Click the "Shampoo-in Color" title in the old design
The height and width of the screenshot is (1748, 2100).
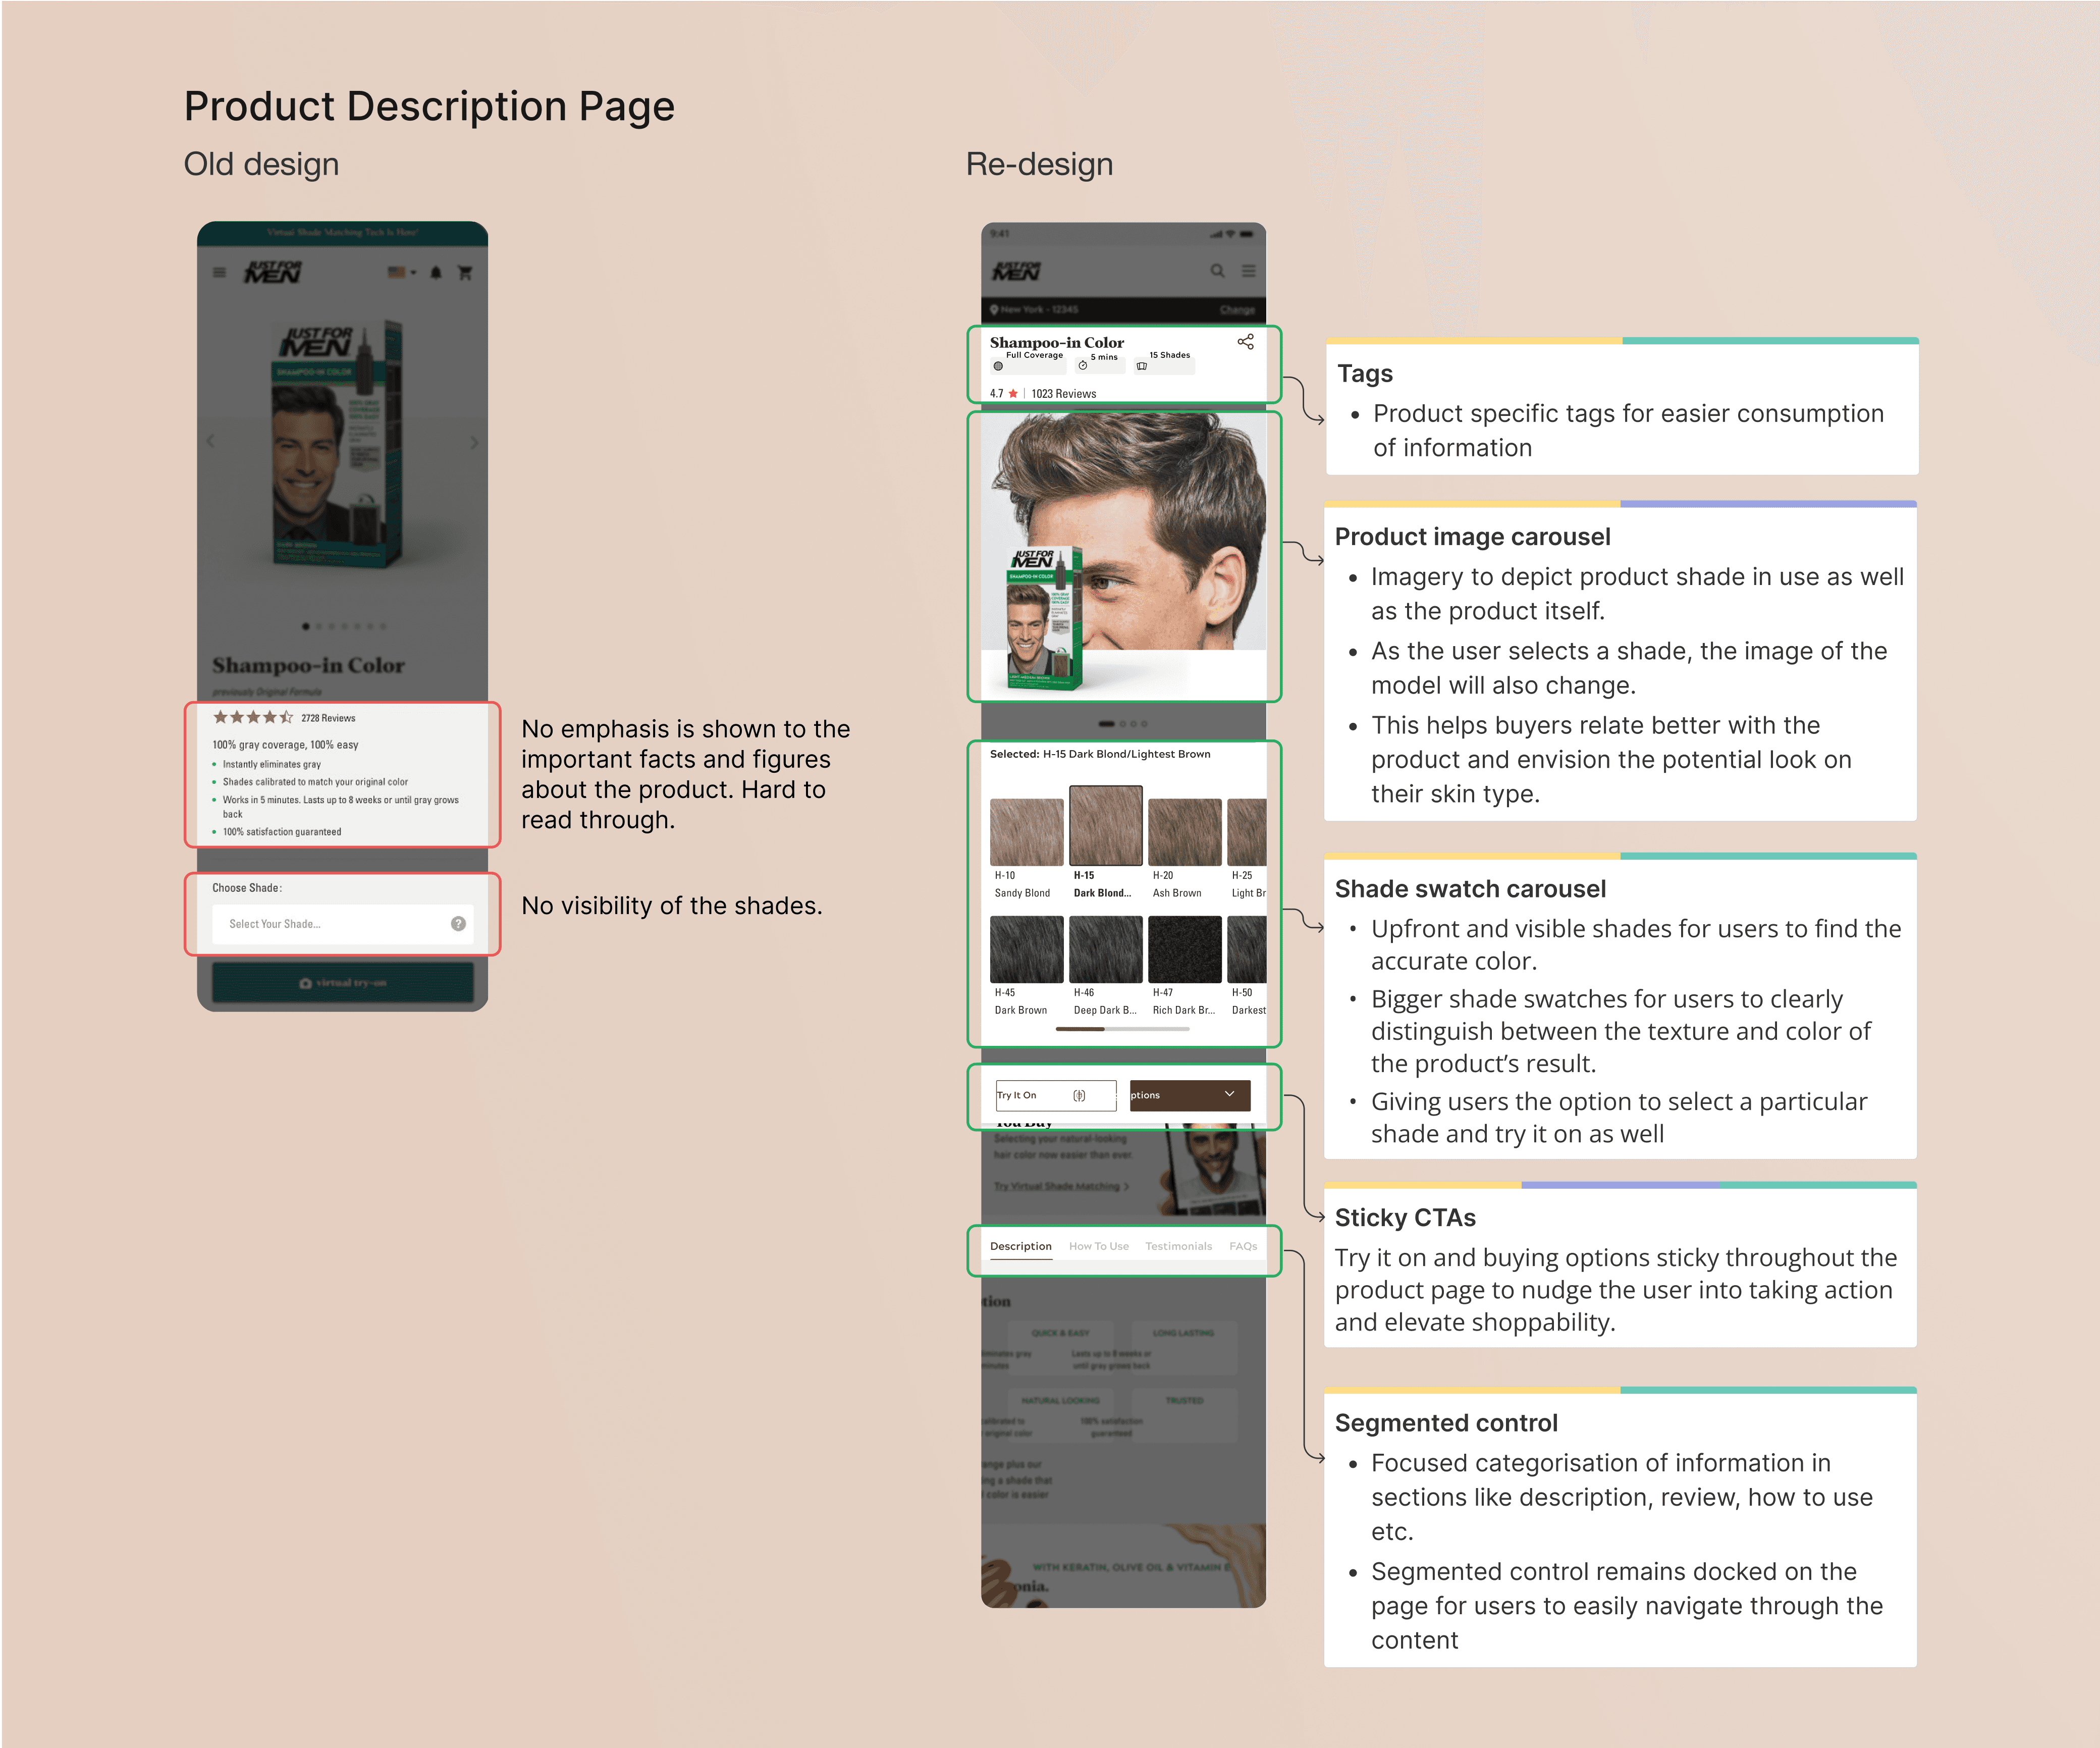308,666
